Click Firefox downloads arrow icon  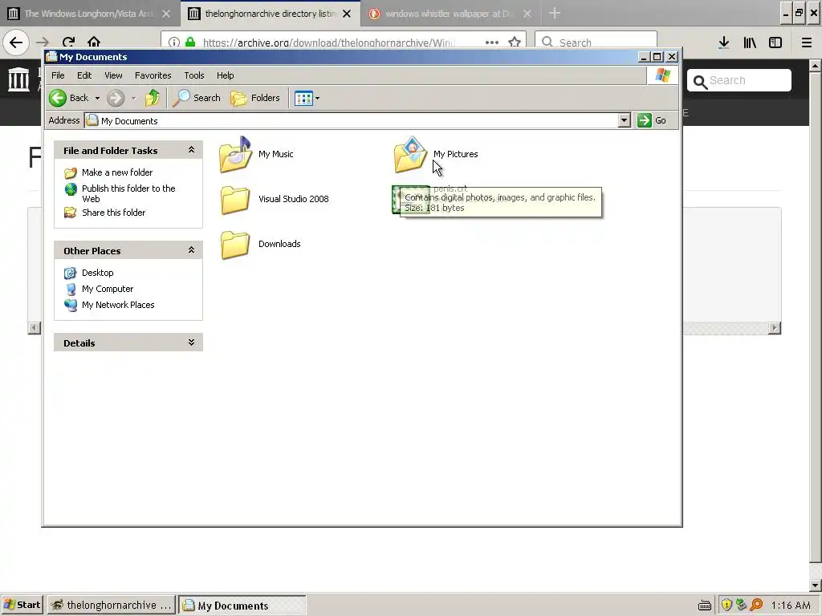pos(724,43)
